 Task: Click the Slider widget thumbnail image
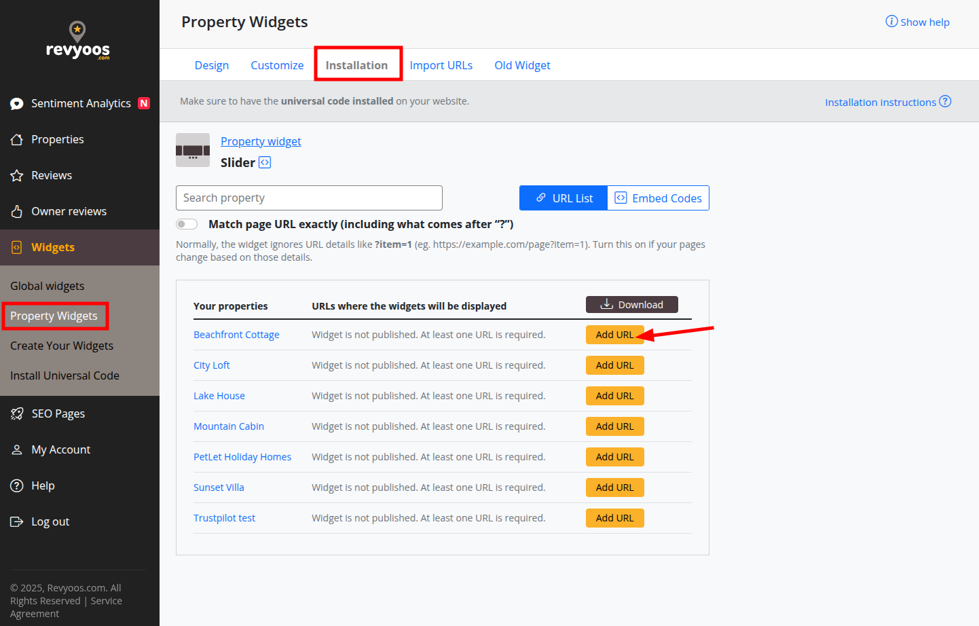pos(193,150)
